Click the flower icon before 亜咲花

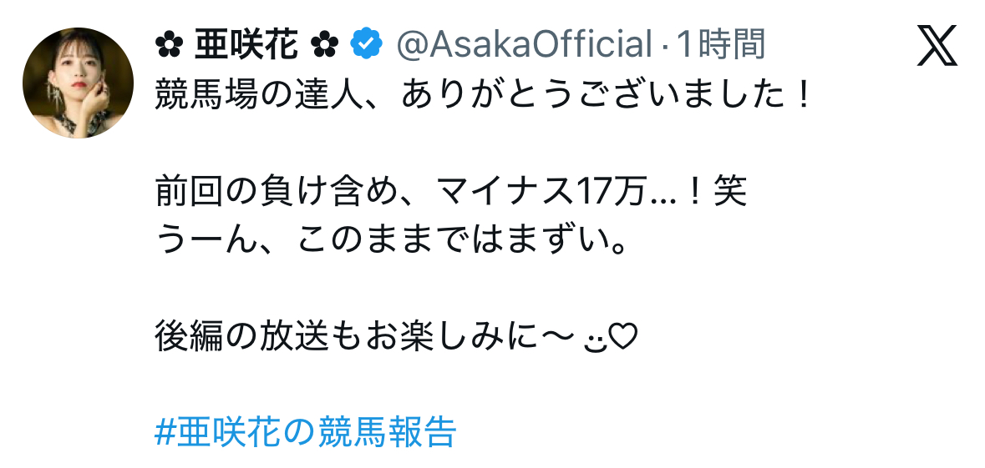tap(169, 45)
